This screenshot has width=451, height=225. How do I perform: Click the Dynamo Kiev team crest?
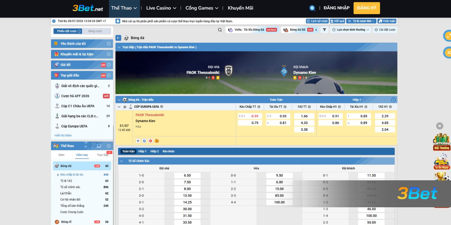284,71
